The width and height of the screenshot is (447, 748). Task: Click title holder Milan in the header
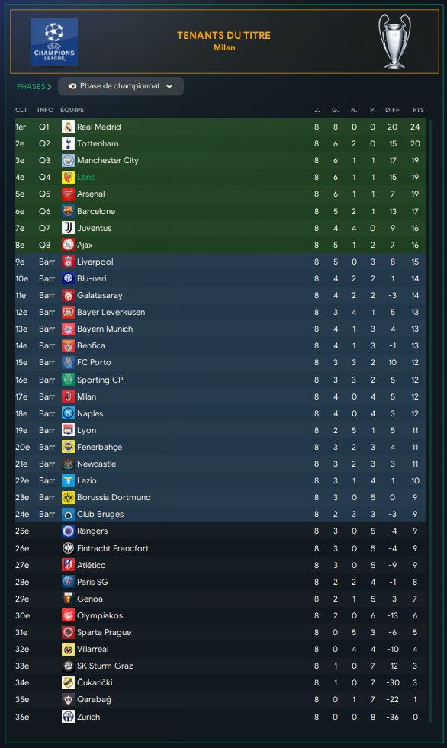[x=224, y=47]
